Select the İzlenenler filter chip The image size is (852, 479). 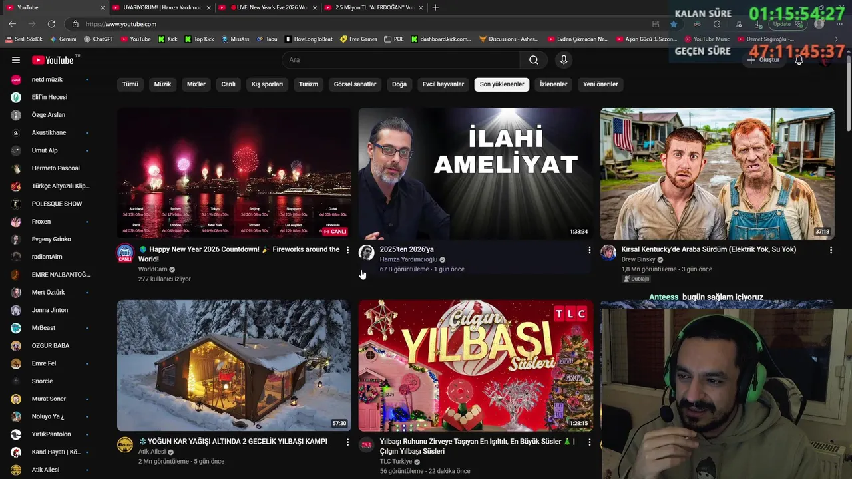pos(554,84)
